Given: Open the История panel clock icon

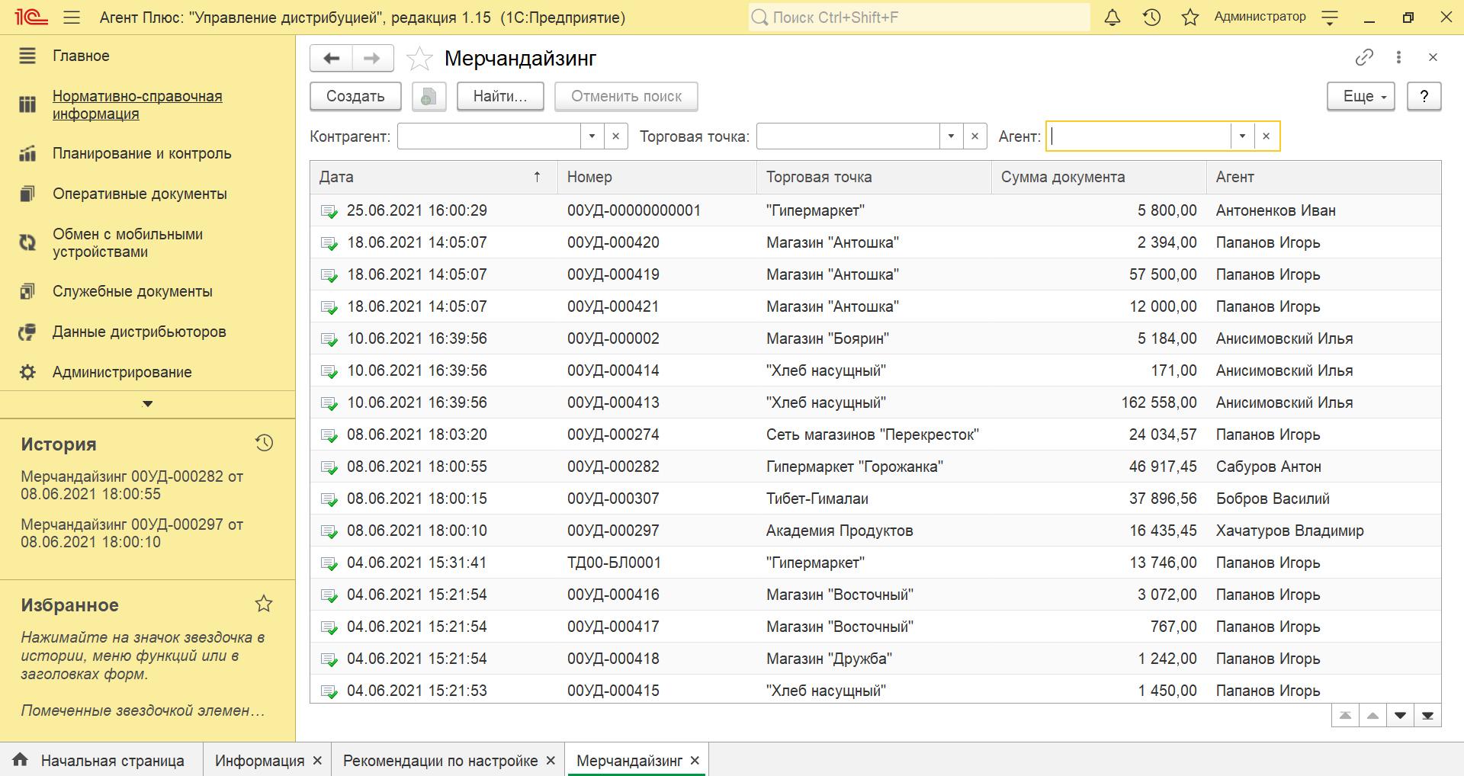Looking at the screenshot, I should [264, 443].
